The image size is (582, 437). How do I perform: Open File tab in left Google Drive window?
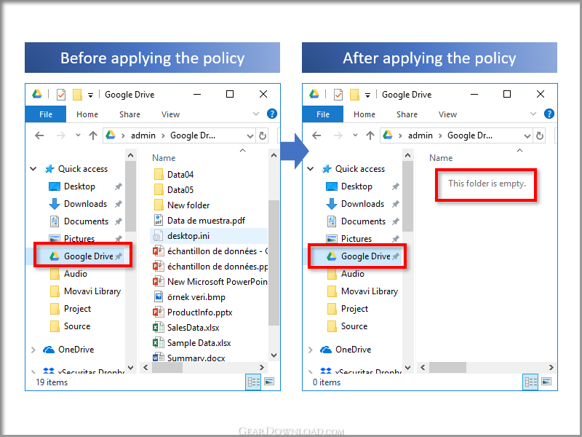pos(46,114)
